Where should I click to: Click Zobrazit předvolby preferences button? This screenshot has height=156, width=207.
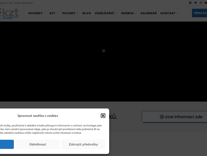point(83,144)
